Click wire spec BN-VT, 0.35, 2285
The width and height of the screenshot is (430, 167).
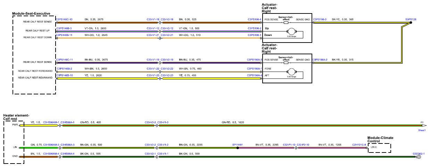click(267, 144)
